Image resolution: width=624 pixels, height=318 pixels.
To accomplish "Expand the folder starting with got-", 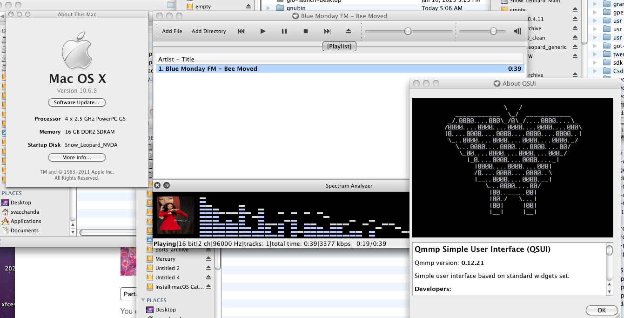I will [x=595, y=46].
